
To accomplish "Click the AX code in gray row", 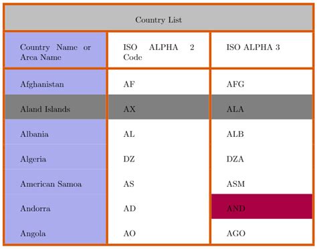I will point(158,107).
